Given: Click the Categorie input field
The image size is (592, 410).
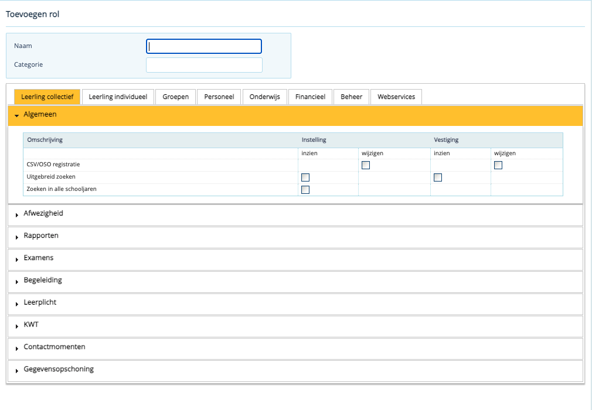Looking at the screenshot, I should coord(204,65).
